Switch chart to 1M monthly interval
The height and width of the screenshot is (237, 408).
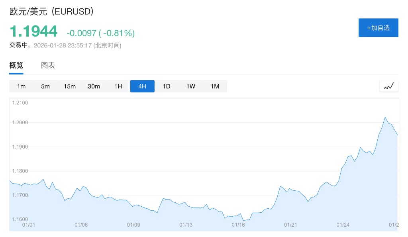coord(215,86)
